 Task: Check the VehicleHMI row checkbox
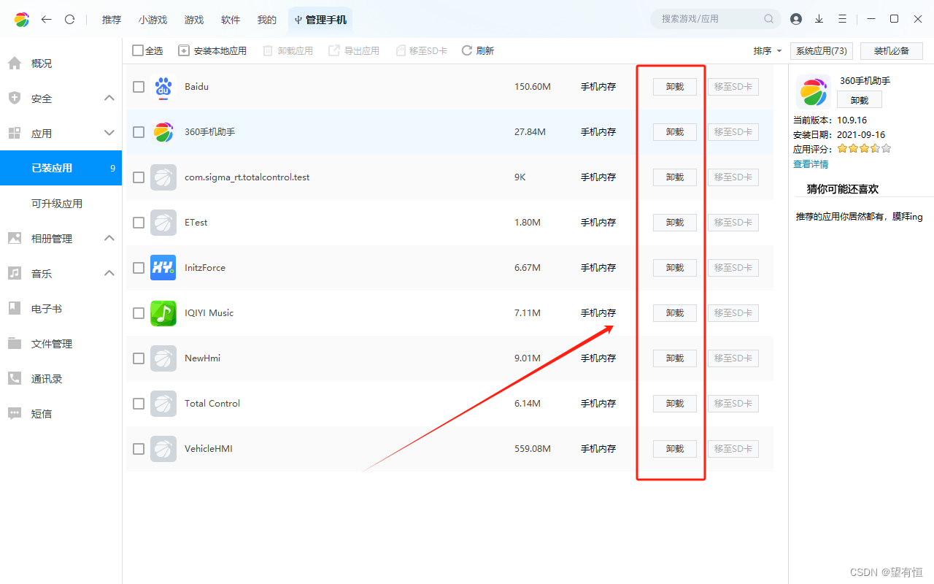tap(139, 449)
